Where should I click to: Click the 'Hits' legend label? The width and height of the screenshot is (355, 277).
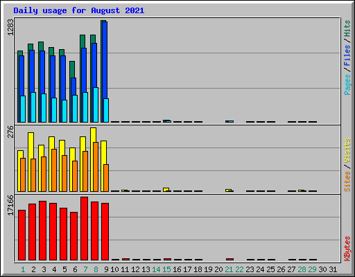347,28
